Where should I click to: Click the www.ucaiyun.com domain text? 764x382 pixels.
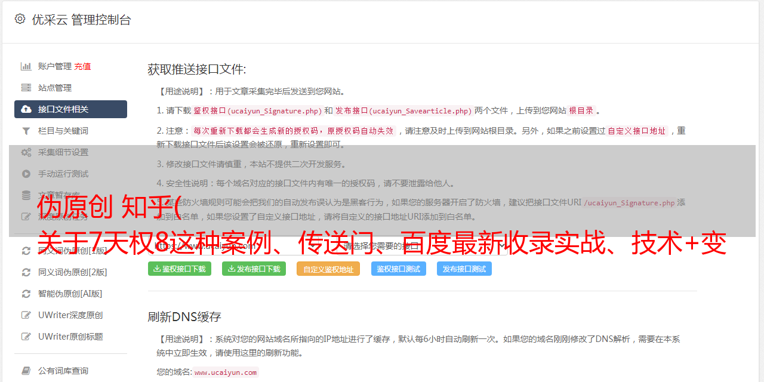pos(226,372)
